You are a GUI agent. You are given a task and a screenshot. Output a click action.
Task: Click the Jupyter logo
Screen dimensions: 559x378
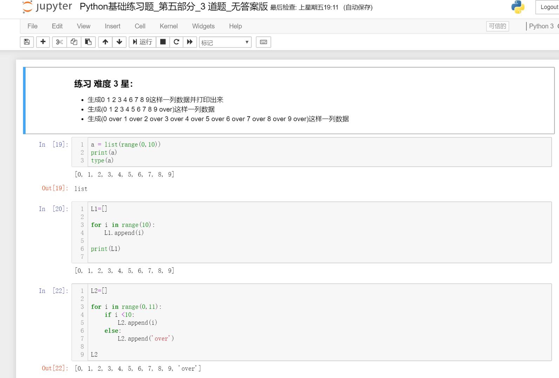(x=47, y=7)
